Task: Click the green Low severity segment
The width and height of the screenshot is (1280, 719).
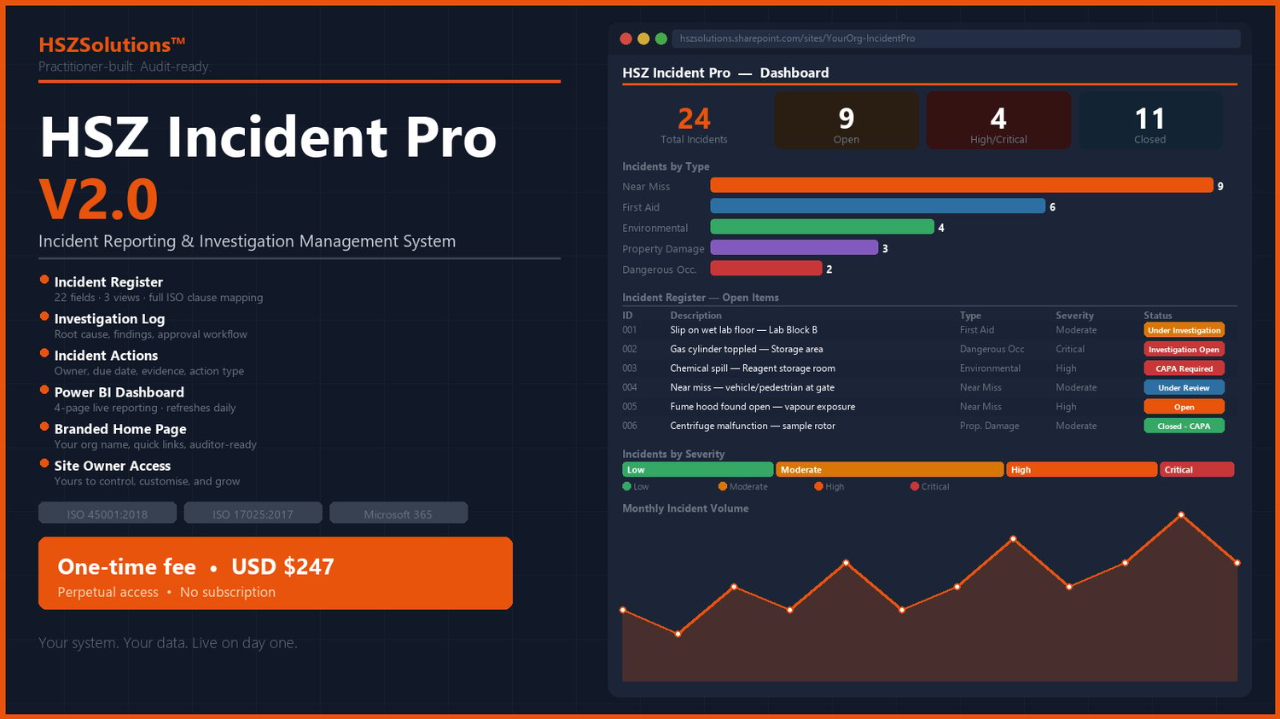Action: 698,470
